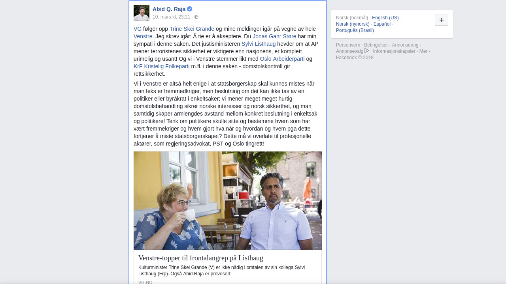Open the article photo of two politicians
Screen dimensions: 506x284
(x=228, y=200)
